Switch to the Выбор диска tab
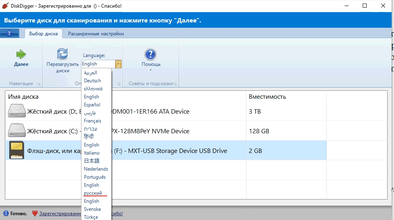 point(43,34)
